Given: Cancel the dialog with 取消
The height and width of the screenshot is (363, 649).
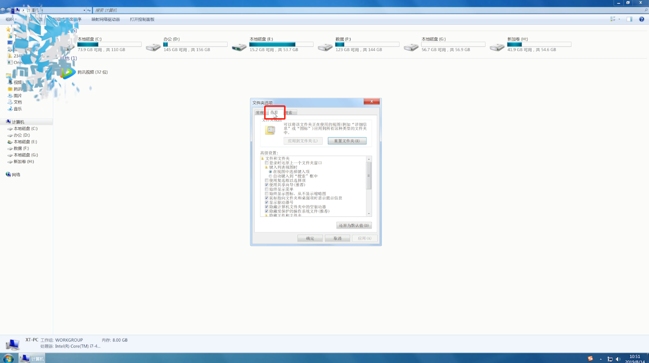Looking at the screenshot, I should [x=337, y=238].
